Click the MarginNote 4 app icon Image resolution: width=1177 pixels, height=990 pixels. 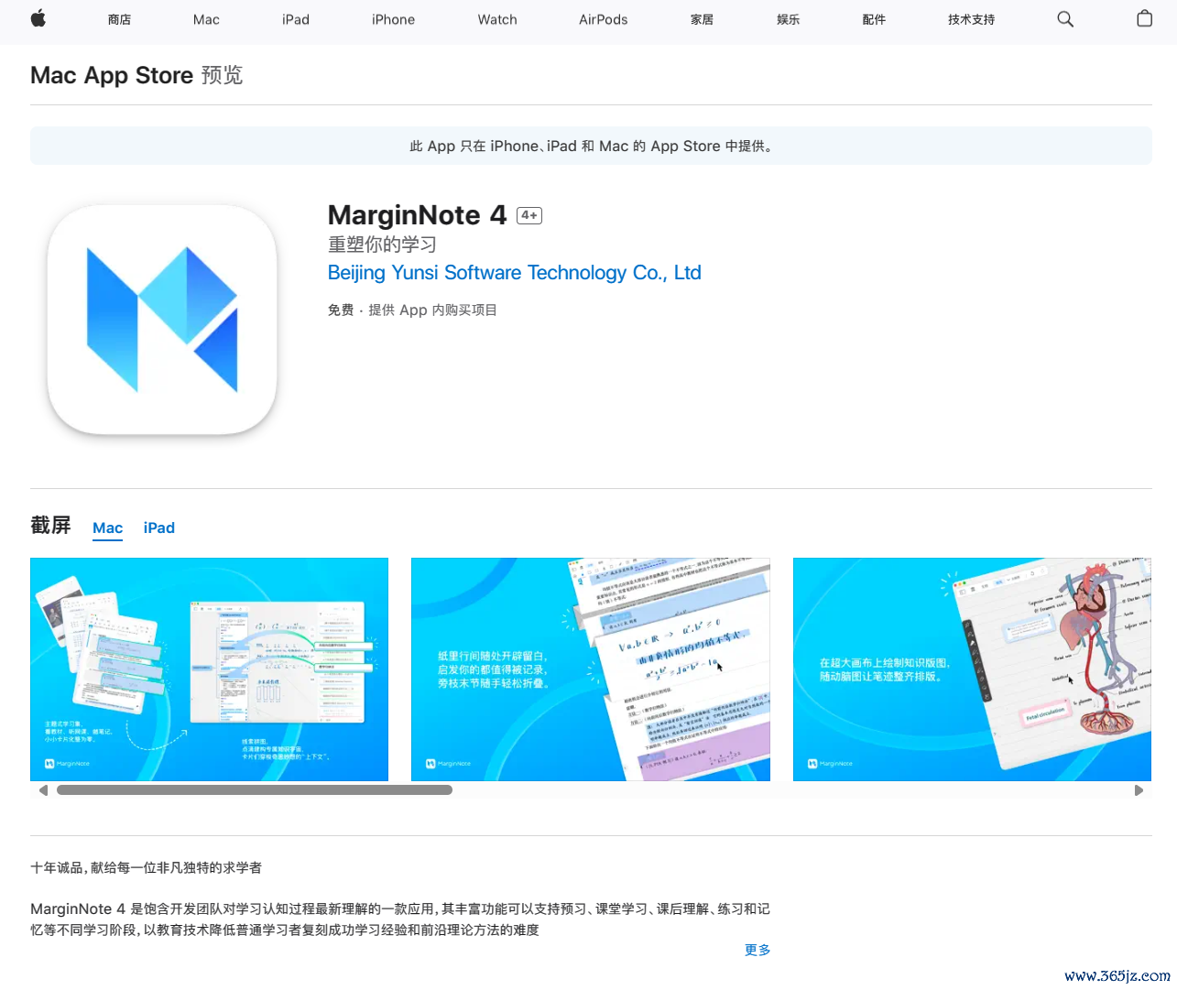[162, 320]
